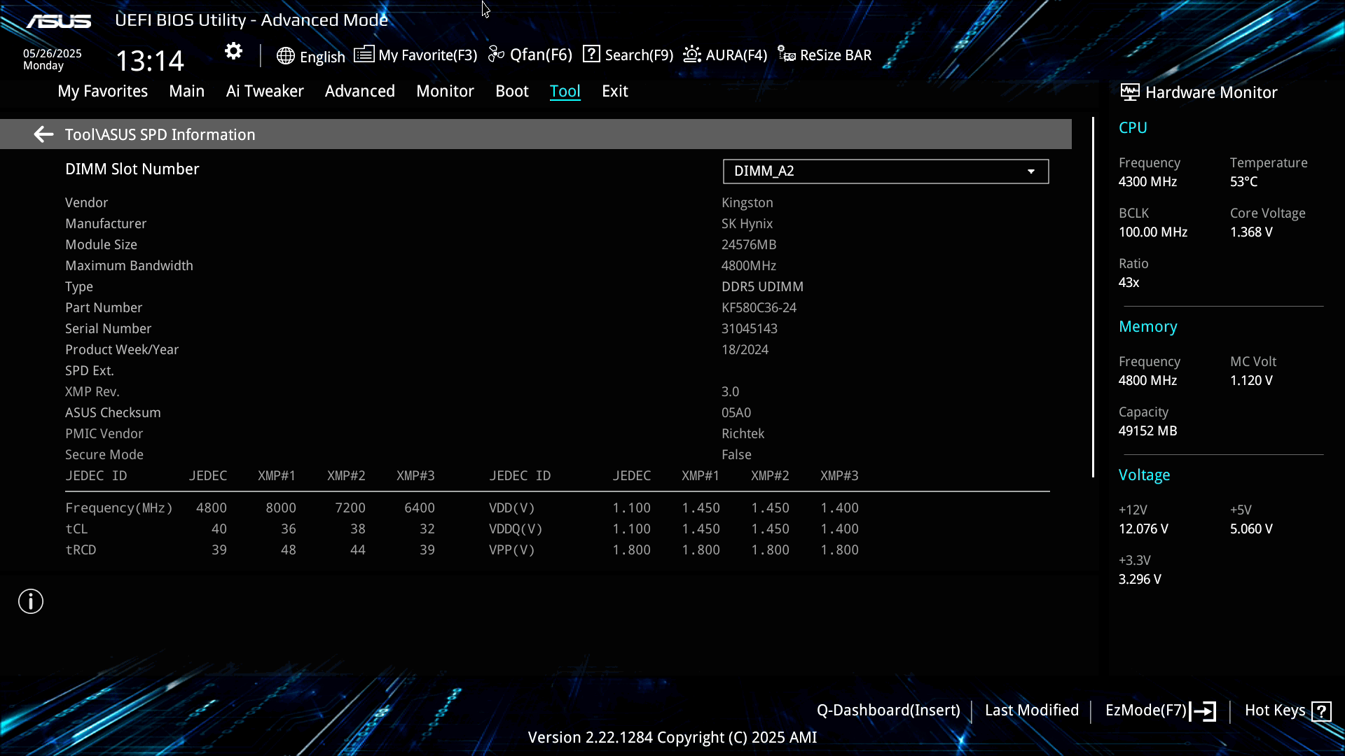This screenshot has height=756, width=1345.
Task: Open Hot Keys question mark icon
Action: 1321,711
